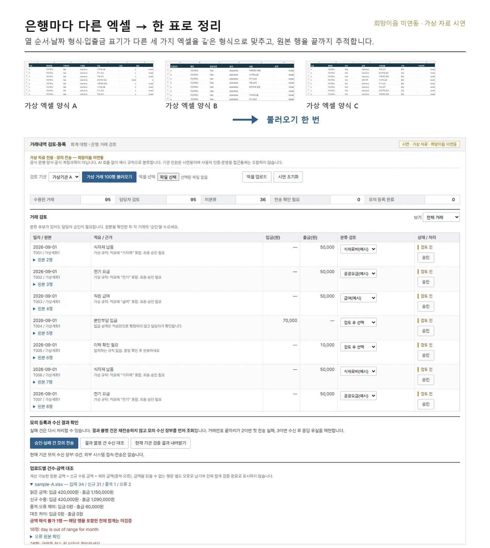The height and width of the screenshot is (548, 490).
Task: Click the 가상 엑셀 양식 A thumbnail
Action: click(89, 78)
